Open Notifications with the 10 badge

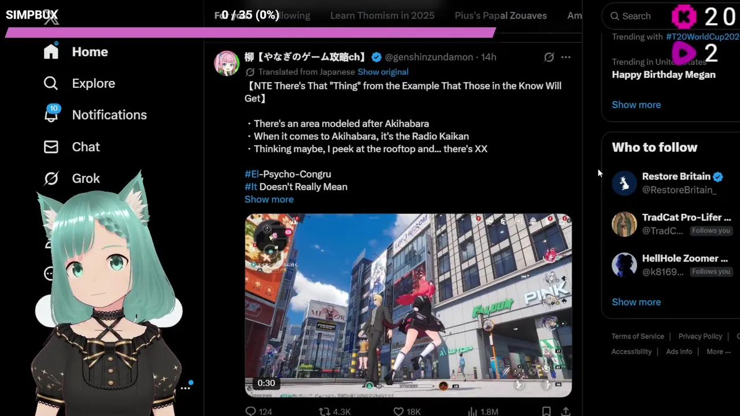pyautogui.click(x=95, y=114)
